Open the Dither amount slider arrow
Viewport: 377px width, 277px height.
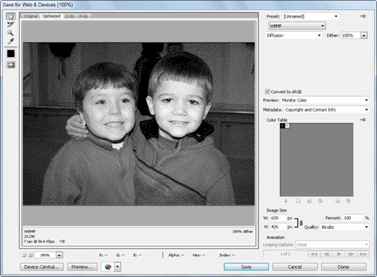[x=364, y=35]
